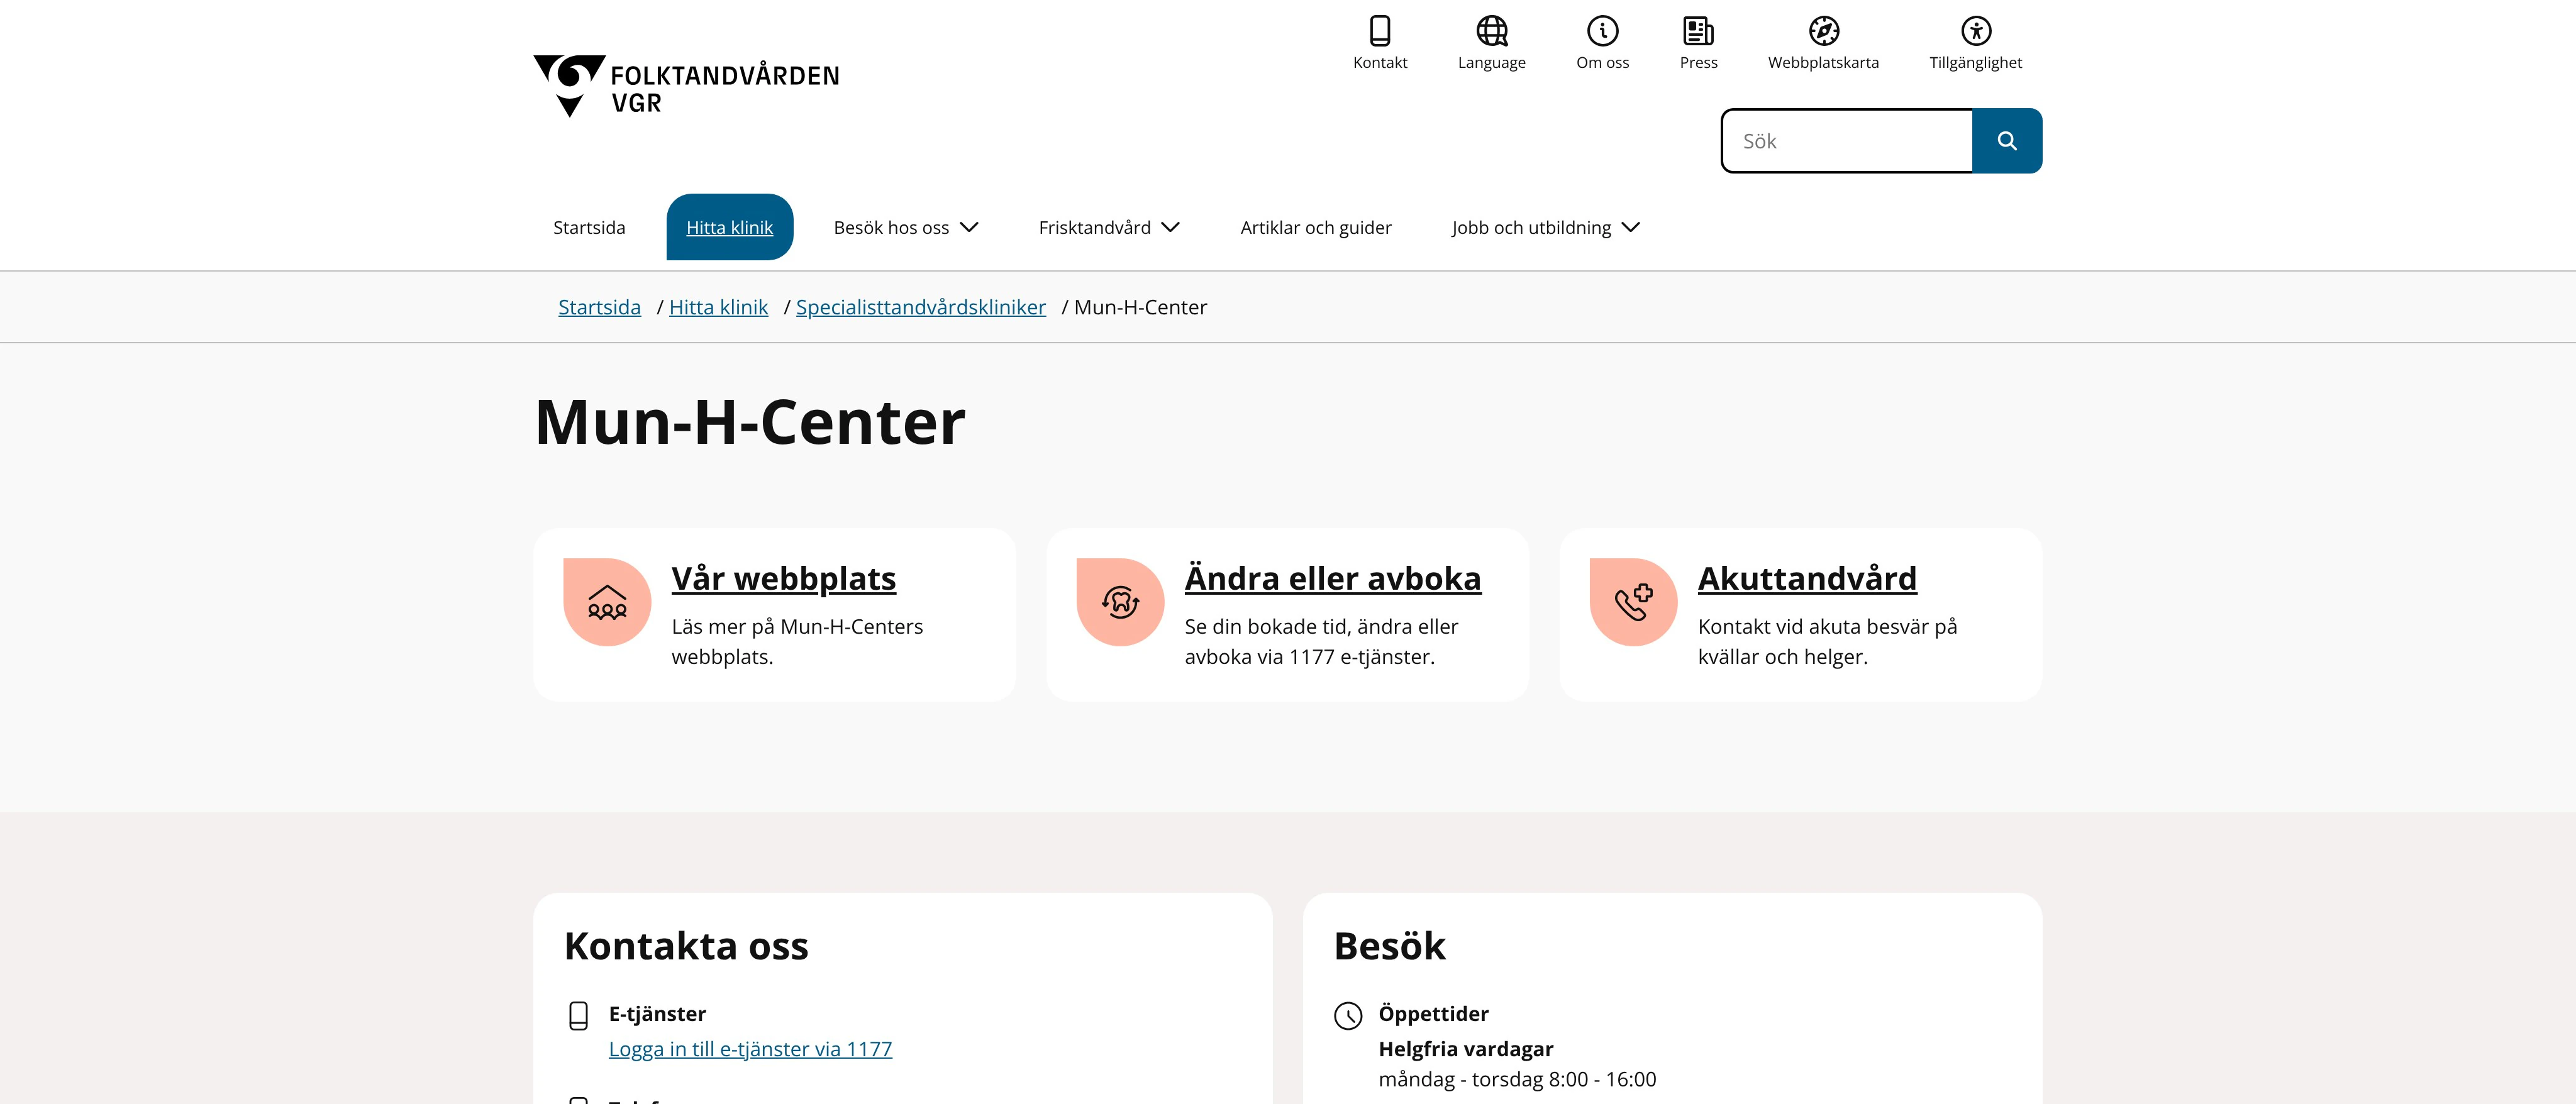Click the clock icon beside Öppettider
Image resolution: width=2576 pixels, height=1104 pixels.
pos(1348,1016)
